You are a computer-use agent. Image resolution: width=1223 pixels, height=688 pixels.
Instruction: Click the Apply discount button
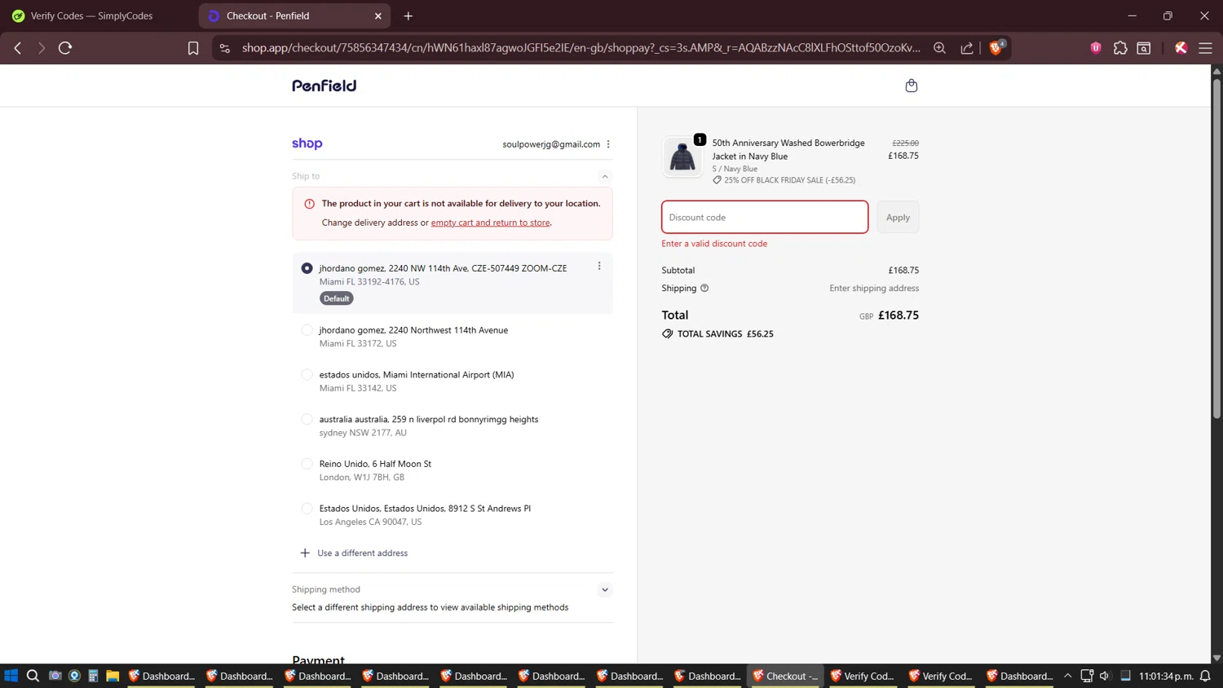point(898,217)
